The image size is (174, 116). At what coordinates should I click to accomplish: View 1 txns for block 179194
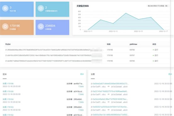(x=81, y=102)
